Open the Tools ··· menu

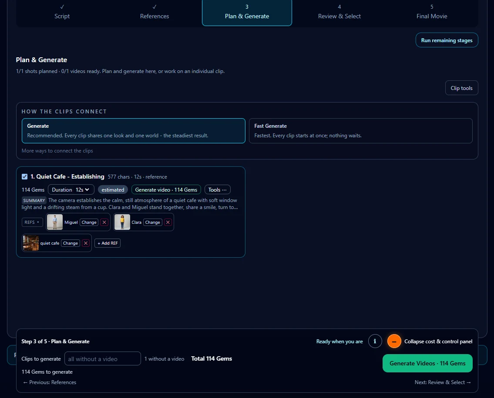point(217,190)
